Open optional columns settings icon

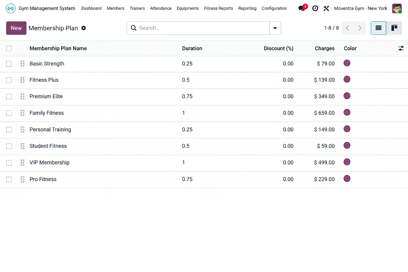[x=401, y=48]
